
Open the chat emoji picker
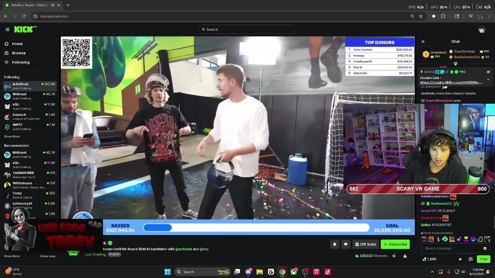click(x=485, y=248)
